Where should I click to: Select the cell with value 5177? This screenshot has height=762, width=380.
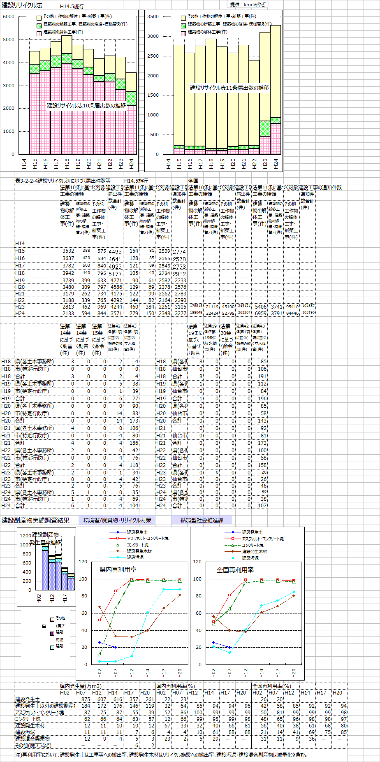pos(115,274)
